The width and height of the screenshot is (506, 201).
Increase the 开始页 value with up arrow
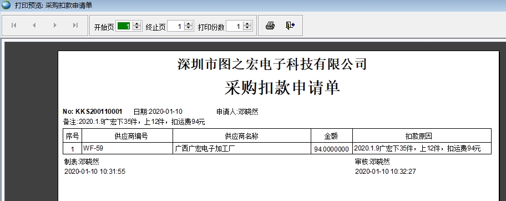pos(137,24)
